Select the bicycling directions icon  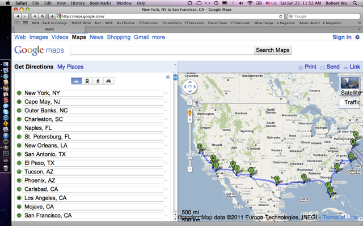coord(108,81)
